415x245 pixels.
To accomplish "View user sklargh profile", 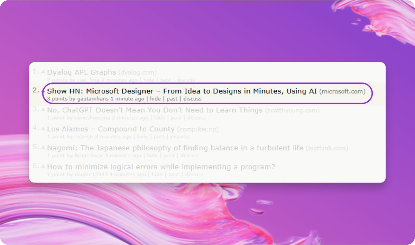I will click(x=84, y=137).
